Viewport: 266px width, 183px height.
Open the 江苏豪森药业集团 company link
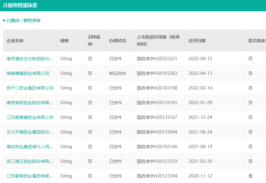pos(30,176)
